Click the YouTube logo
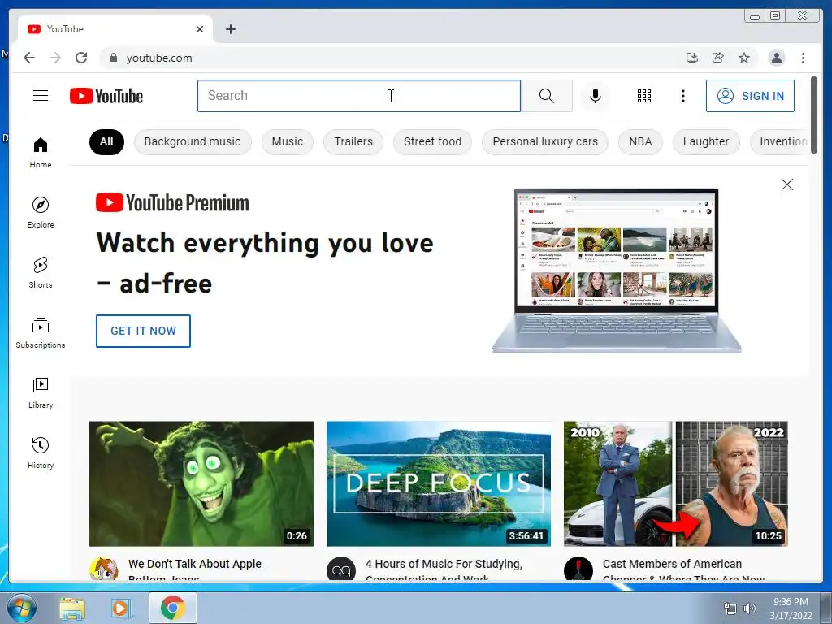This screenshot has width=832, height=624. point(106,96)
